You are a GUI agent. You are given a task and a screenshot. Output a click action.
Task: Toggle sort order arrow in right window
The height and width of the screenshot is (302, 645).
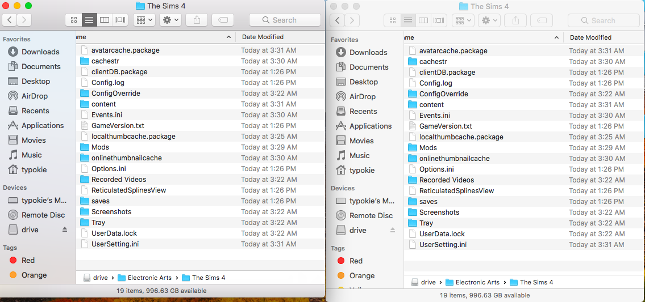[x=556, y=37]
